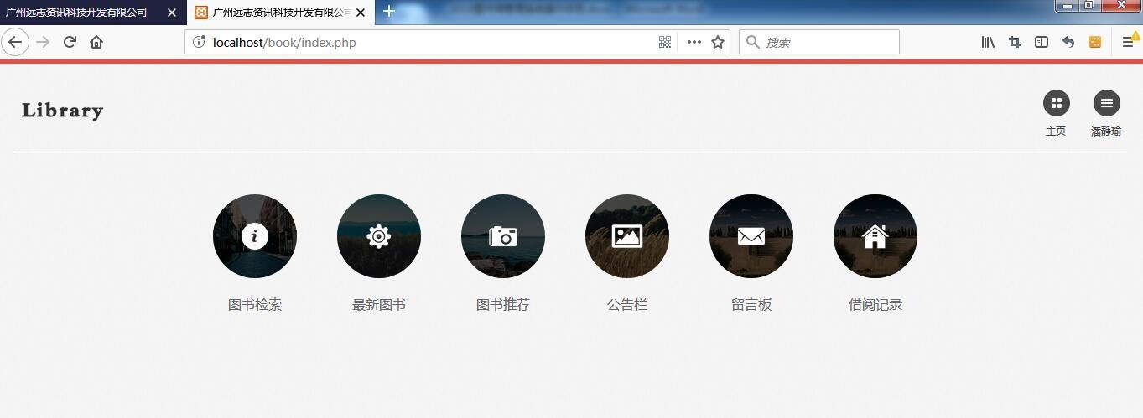Screen dimensions: 1143x418
Task: Click the 借阅记录 text label
Action: point(875,305)
